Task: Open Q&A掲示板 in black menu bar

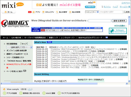Action: pyautogui.click(x=16, y=38)
